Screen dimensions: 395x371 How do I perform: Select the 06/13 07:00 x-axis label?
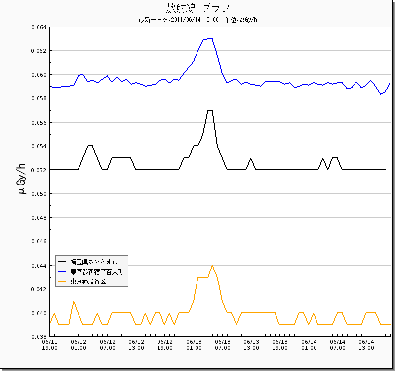point(223,345)
